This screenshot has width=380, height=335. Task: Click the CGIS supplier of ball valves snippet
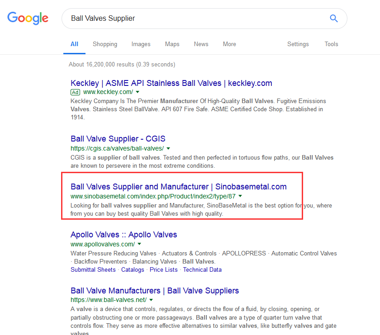tap(202, 161)
